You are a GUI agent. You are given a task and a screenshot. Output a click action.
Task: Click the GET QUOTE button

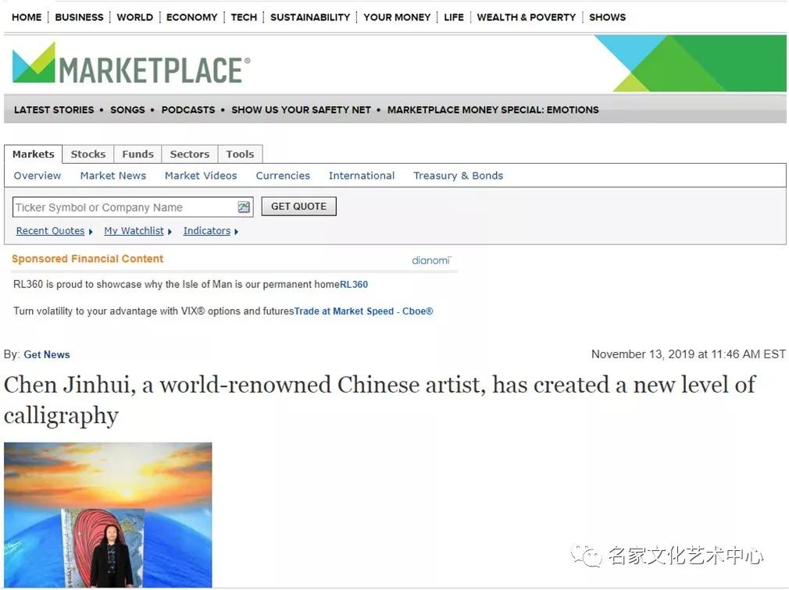(x=299, y=207)
